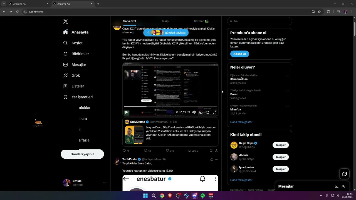The image size is (356, 200).
Task: Compose new message in Mesajlar drawer
Action: click(337, 186)
